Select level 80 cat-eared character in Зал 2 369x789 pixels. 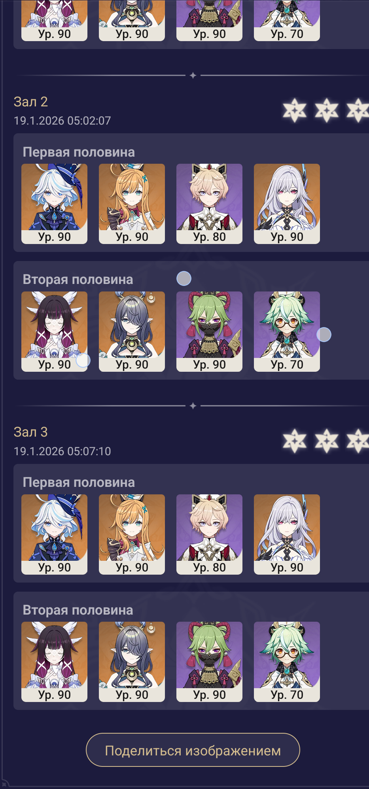tap(209, 204)
